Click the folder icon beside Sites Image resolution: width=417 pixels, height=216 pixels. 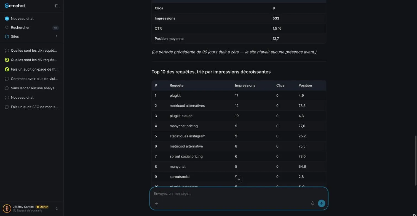(x=7, y=36)
